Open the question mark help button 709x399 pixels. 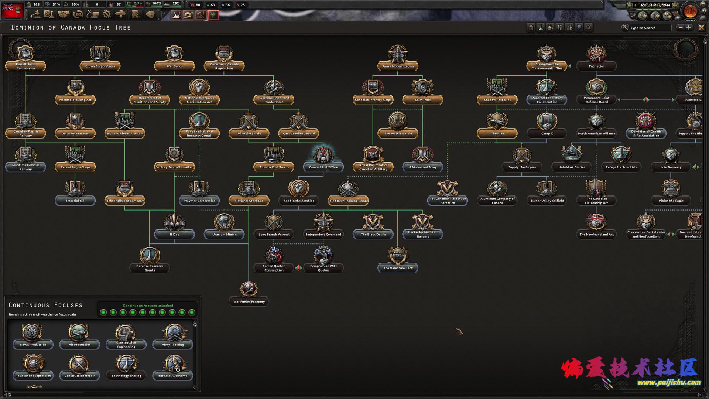click(704, 12)
